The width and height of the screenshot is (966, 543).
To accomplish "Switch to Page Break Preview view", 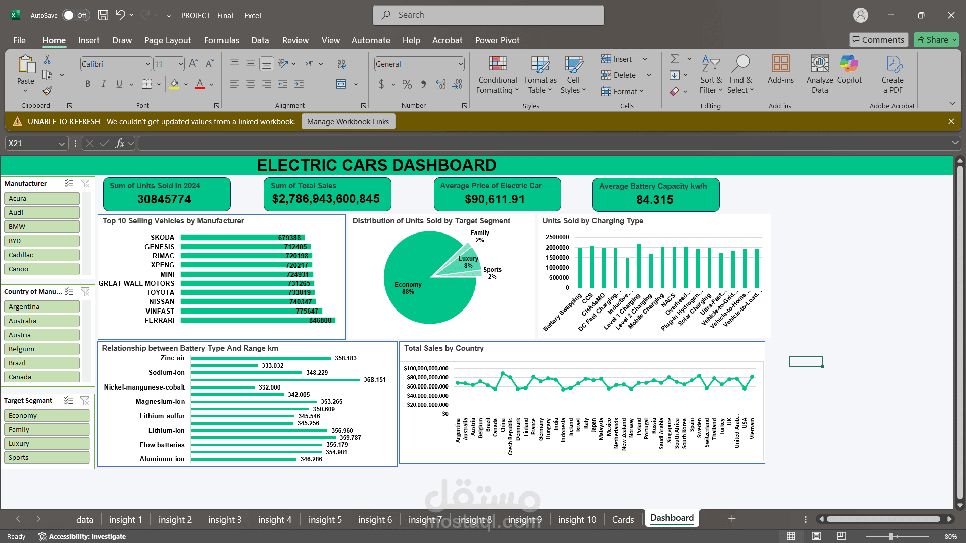I will click(x=841, y=536).
